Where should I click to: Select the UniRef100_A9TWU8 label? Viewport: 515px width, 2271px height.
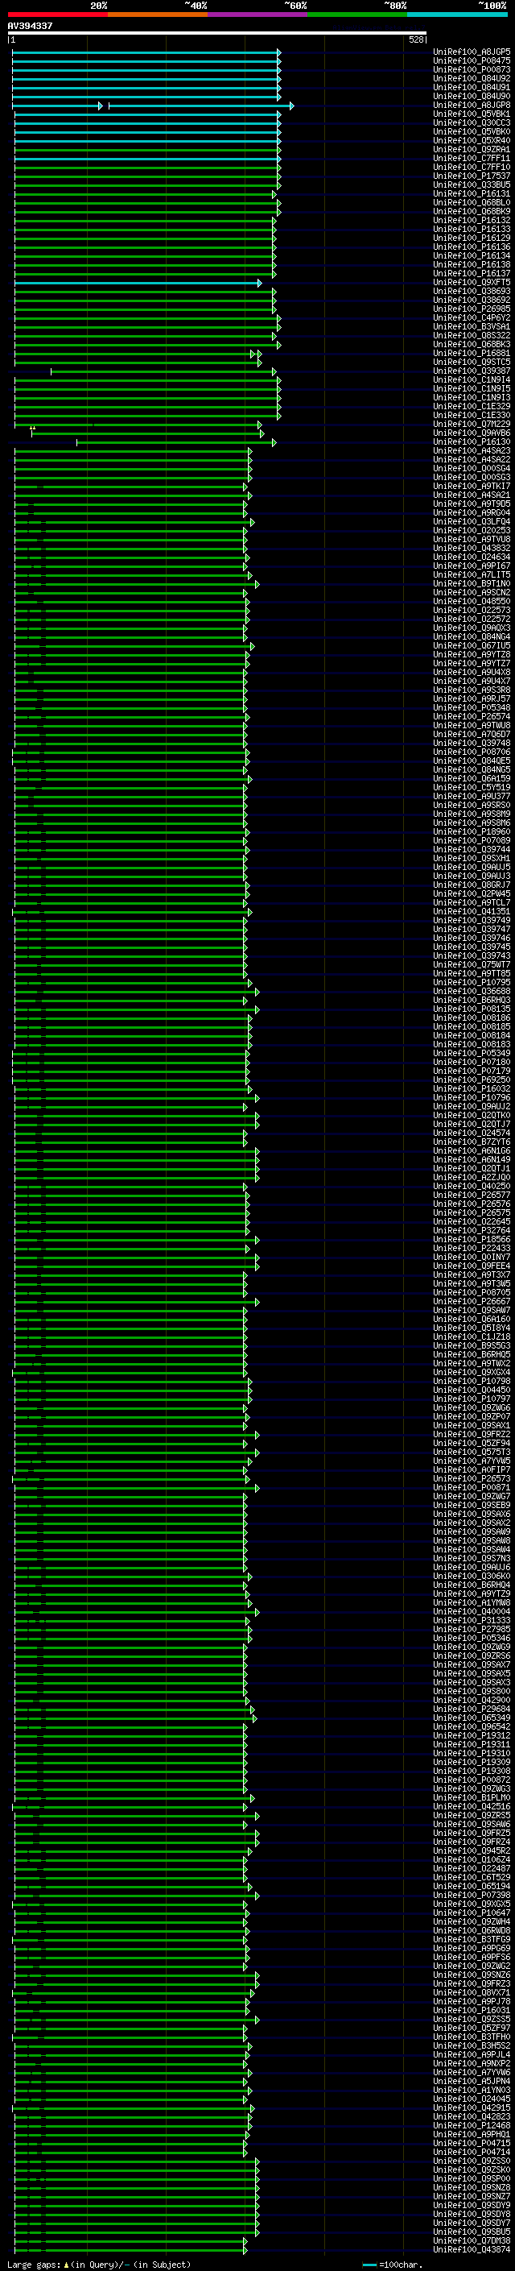pos(471,725)
